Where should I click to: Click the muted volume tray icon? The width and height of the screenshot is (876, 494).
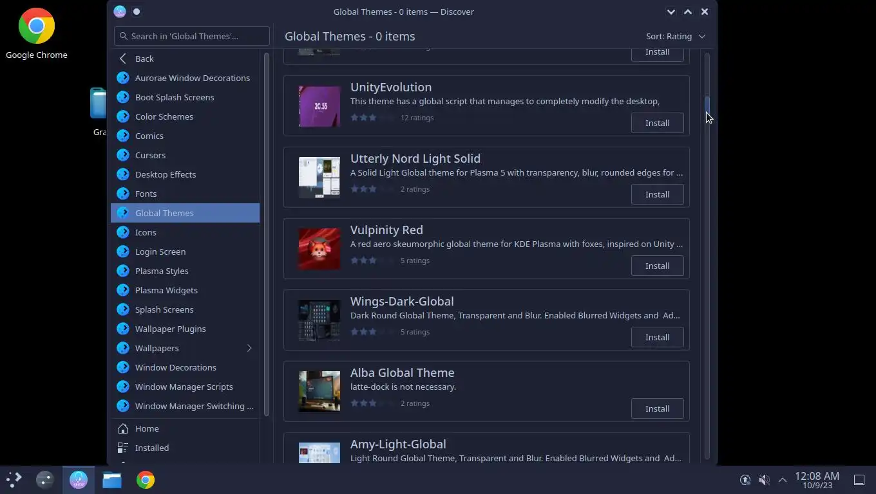(x=764, y=480)
